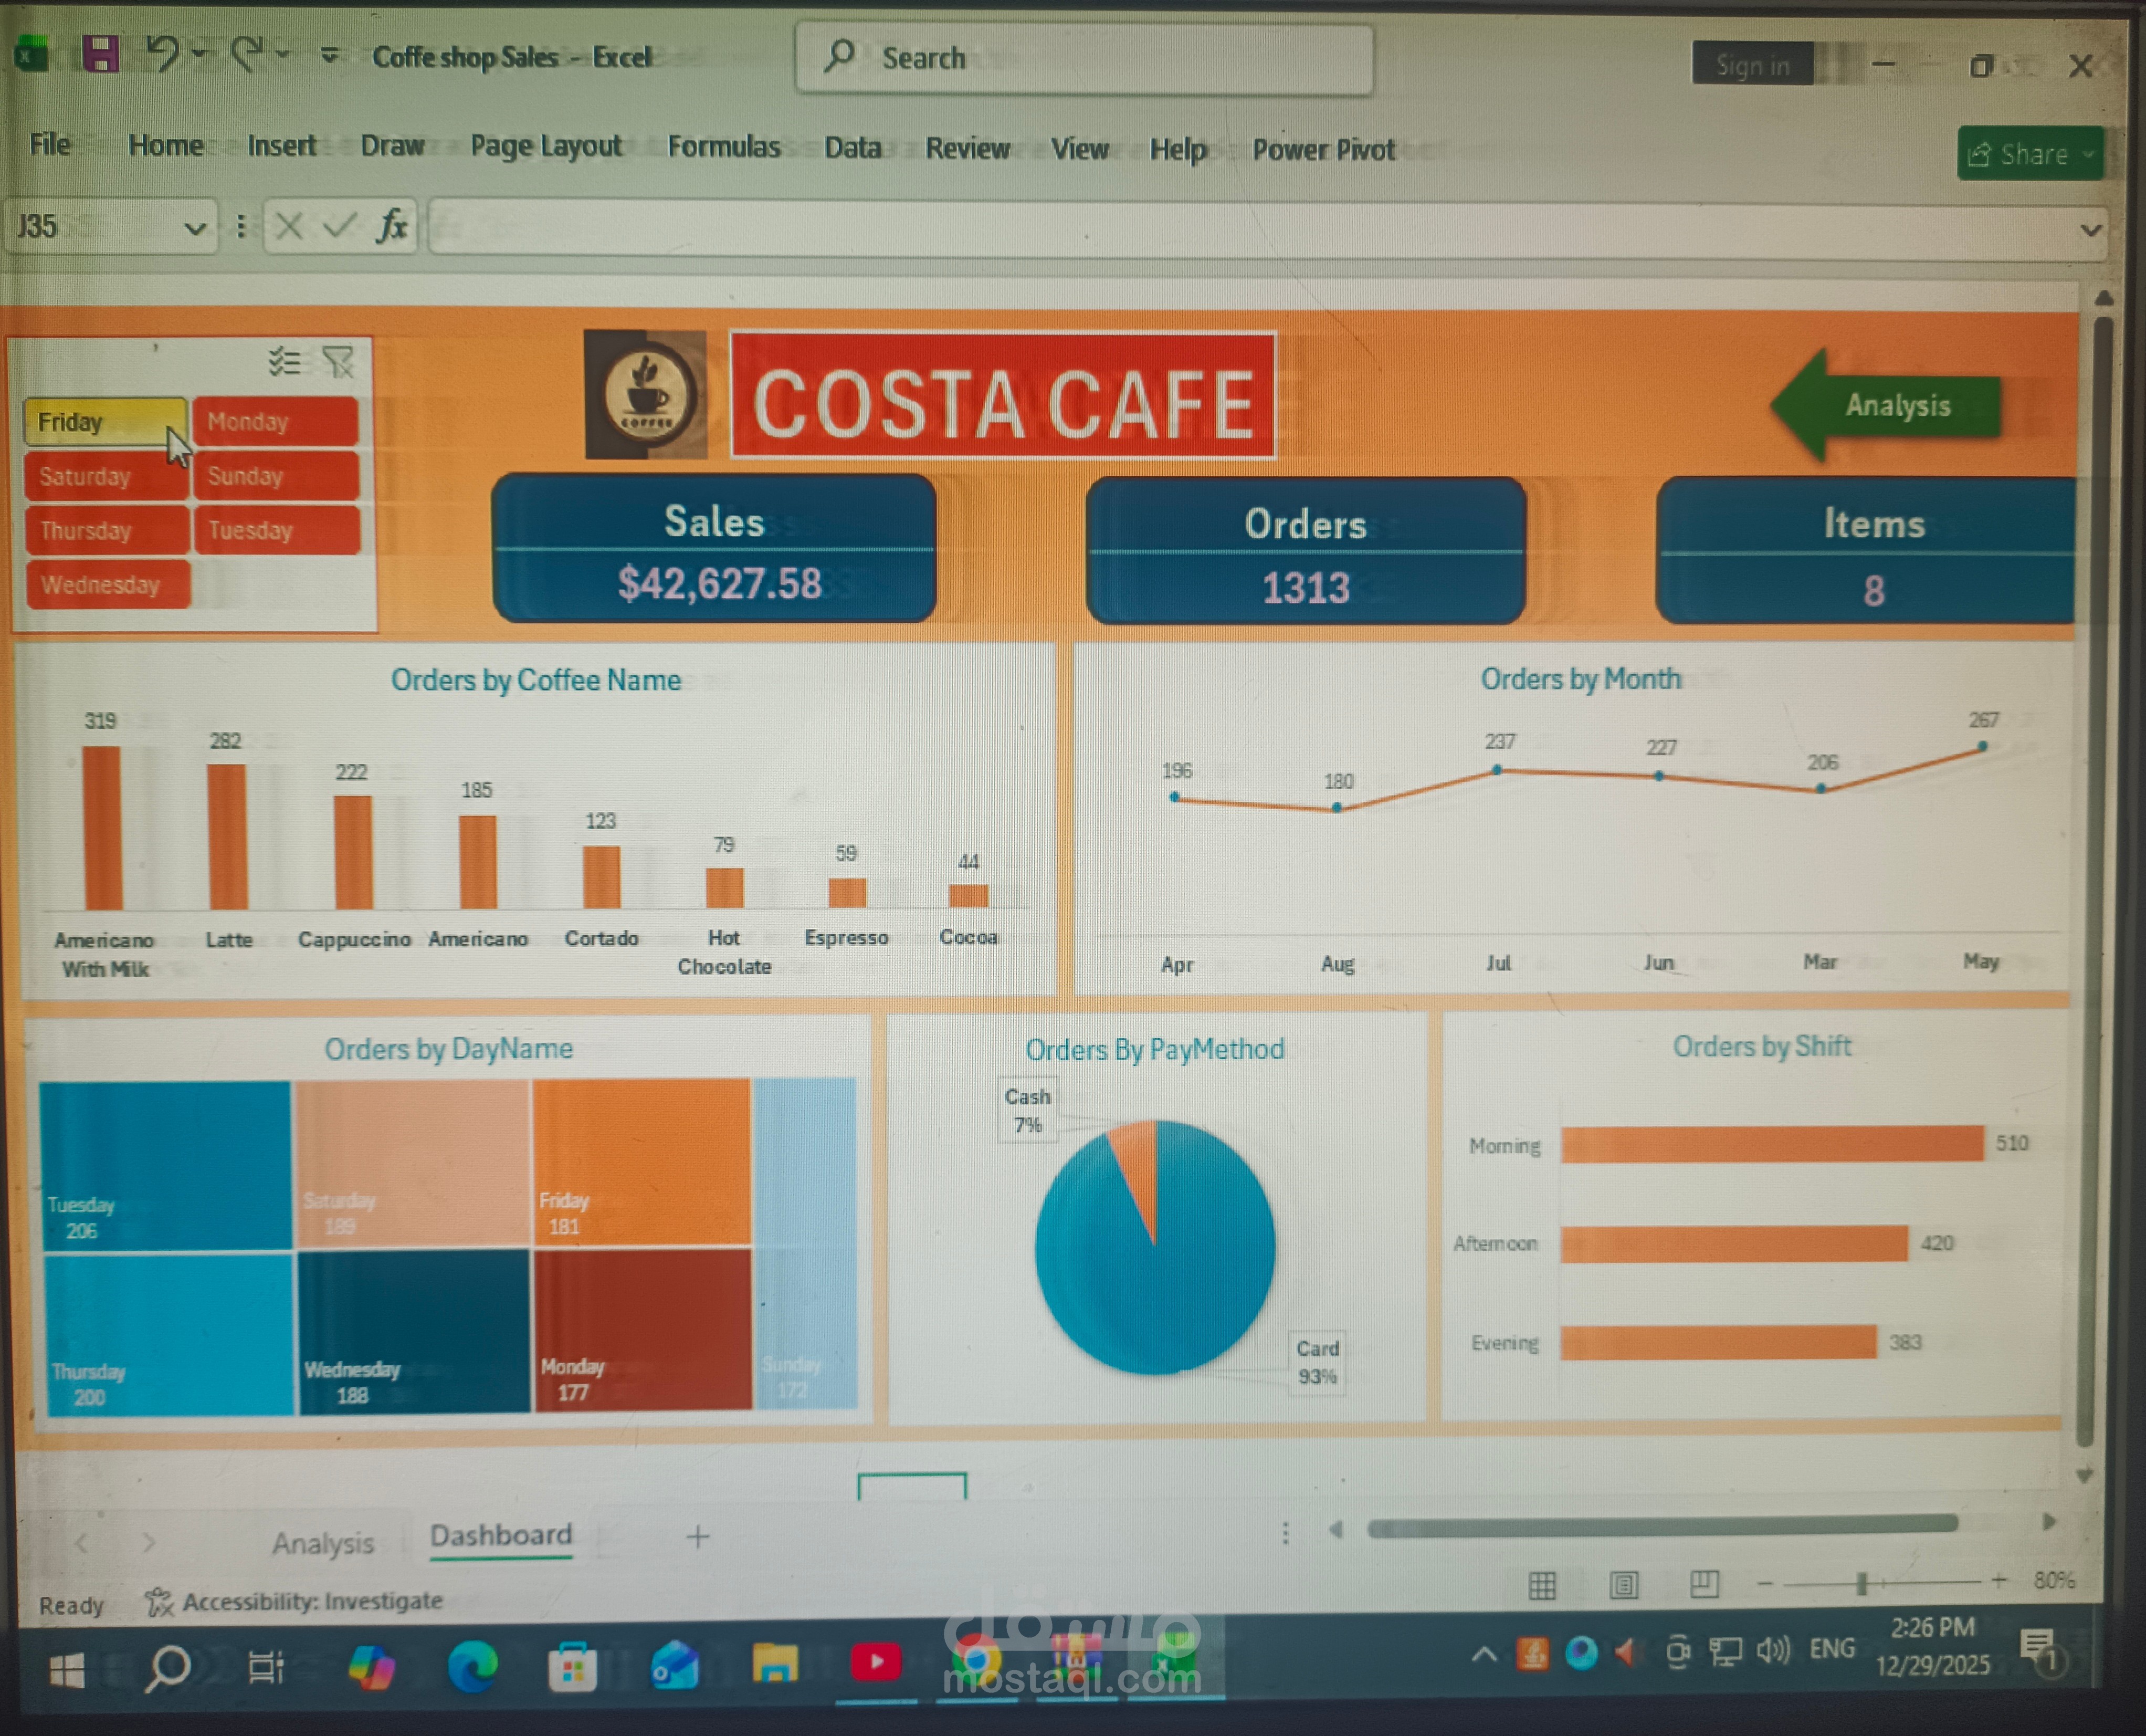This screenshot has width=2146, height=1736.
Task: Switch to the Analysis sheet tab
Action: (323, 1543)
